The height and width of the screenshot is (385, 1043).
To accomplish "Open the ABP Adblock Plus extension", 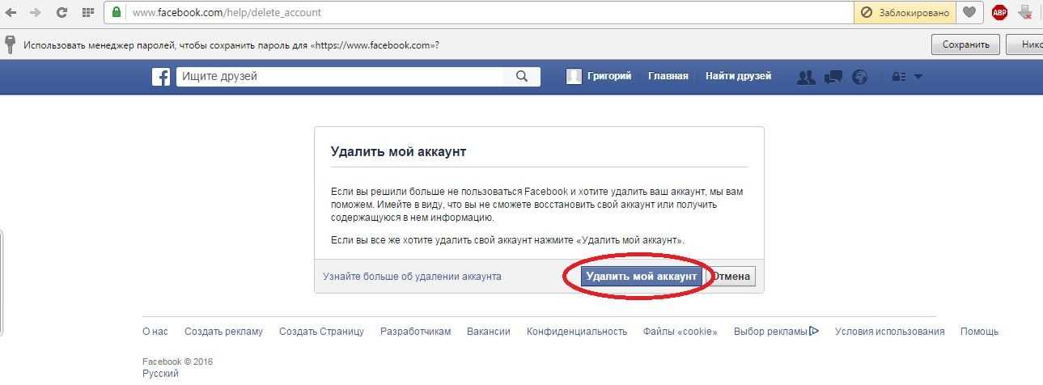I will tap(999, 12).
